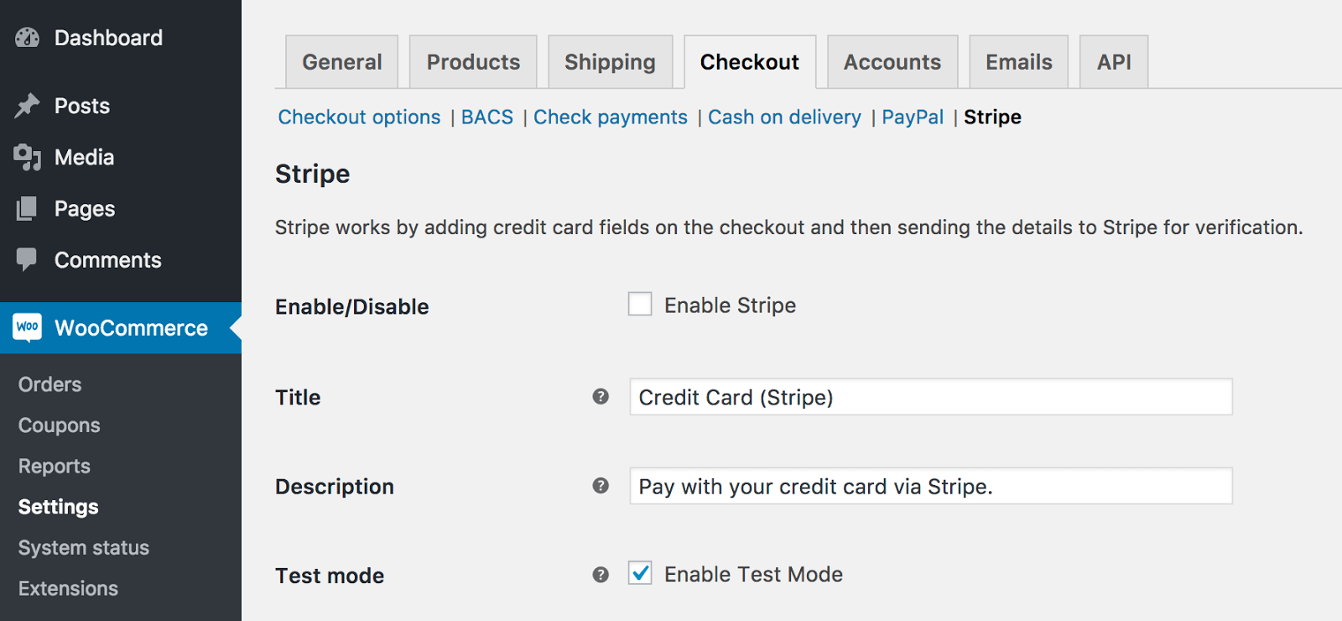The image size is (1342, 621).
Task: Open Orders from the sidebar
Action: 49,384
